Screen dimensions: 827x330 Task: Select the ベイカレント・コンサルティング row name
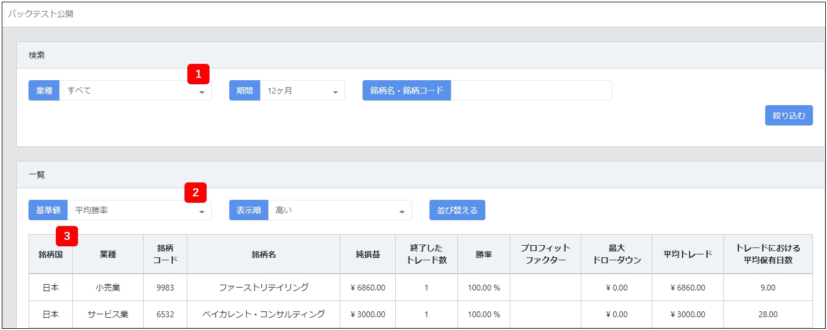(264, 314)
